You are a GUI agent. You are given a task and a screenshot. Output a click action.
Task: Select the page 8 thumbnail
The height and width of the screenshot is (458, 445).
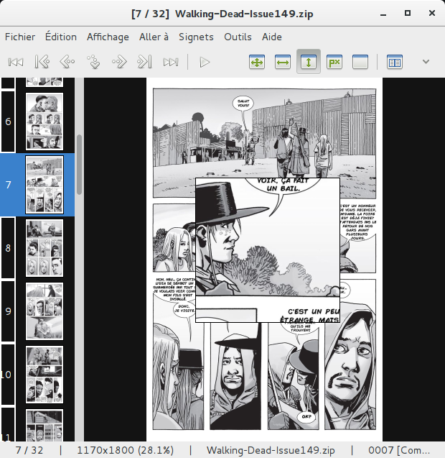click(44, 248)
